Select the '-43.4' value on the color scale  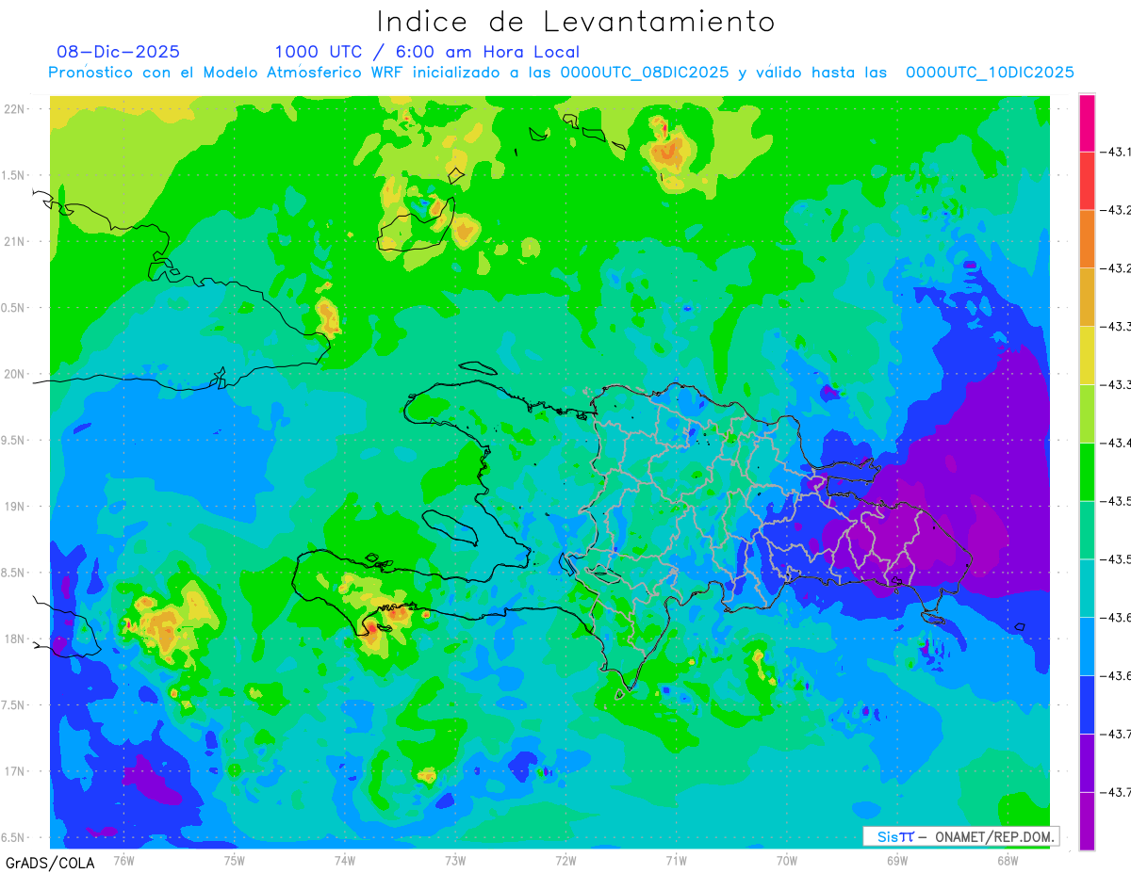1116,443
